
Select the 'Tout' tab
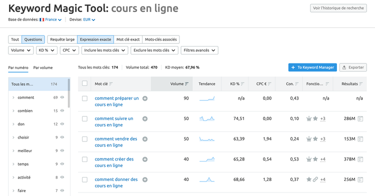[15, 39]
